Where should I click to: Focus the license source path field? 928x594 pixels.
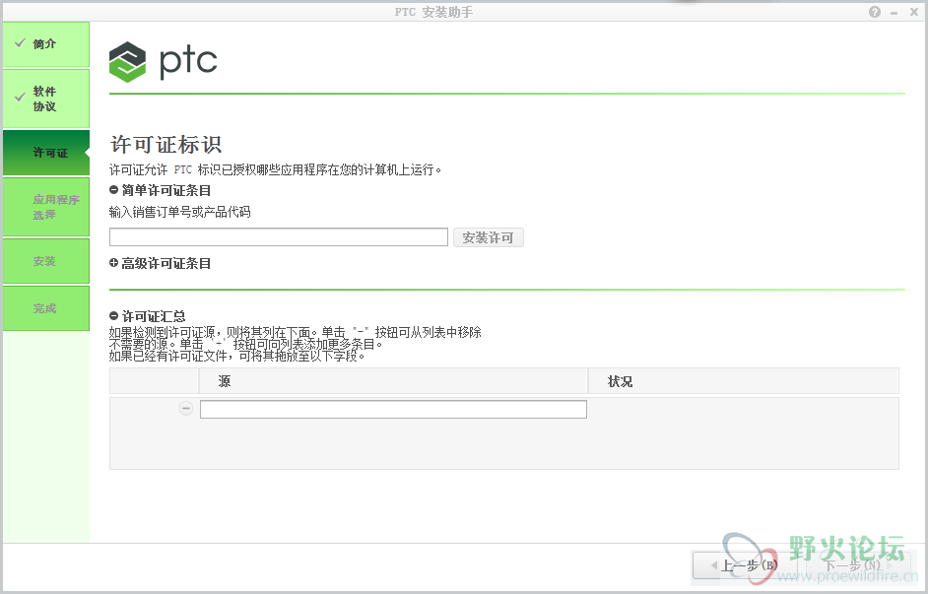[394, 410]
